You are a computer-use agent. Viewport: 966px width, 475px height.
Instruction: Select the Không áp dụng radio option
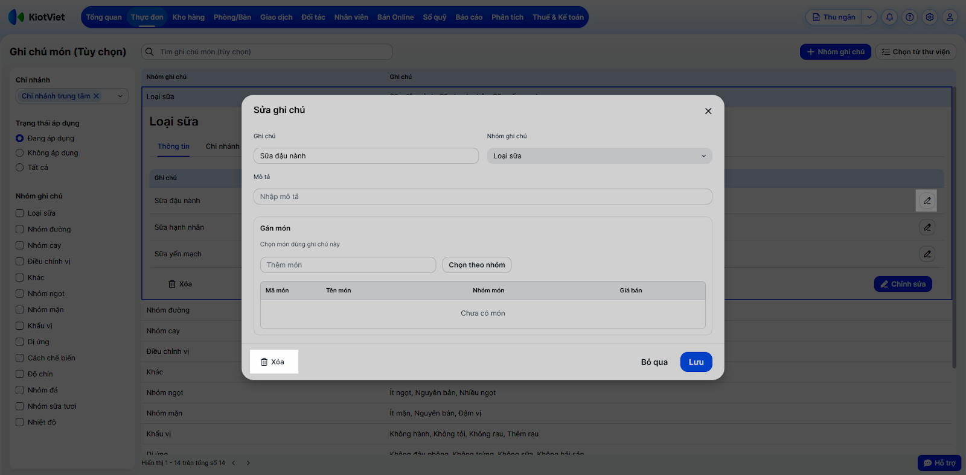20,153
